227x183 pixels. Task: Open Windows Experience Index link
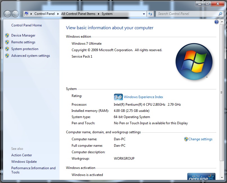(x=144, y=97)
